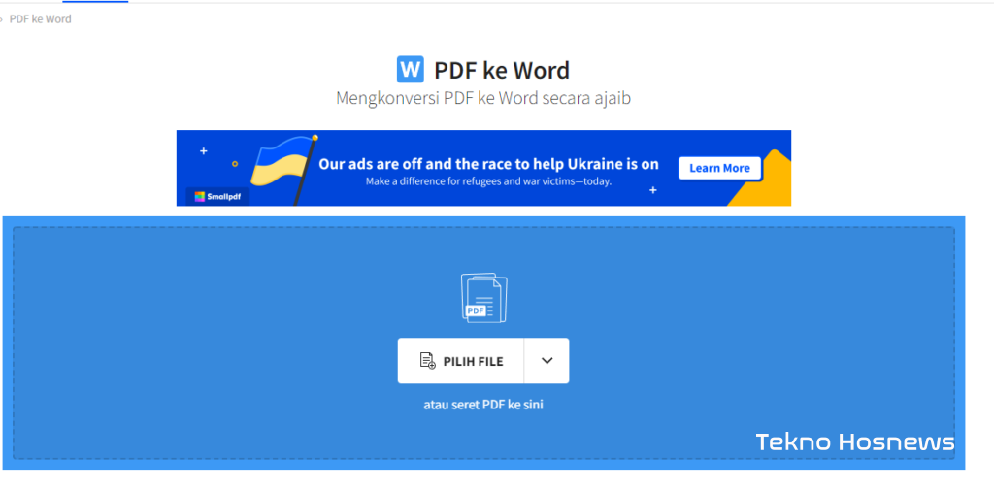Viewport: 994px width, 490px height.
Task: Click the Ukraine flag illustration
Action: (x=282, y=163)
